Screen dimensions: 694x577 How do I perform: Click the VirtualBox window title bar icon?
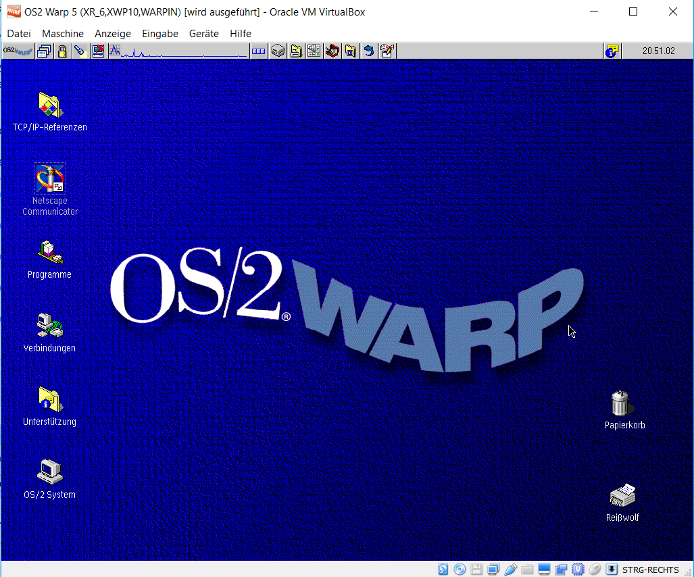14,11
